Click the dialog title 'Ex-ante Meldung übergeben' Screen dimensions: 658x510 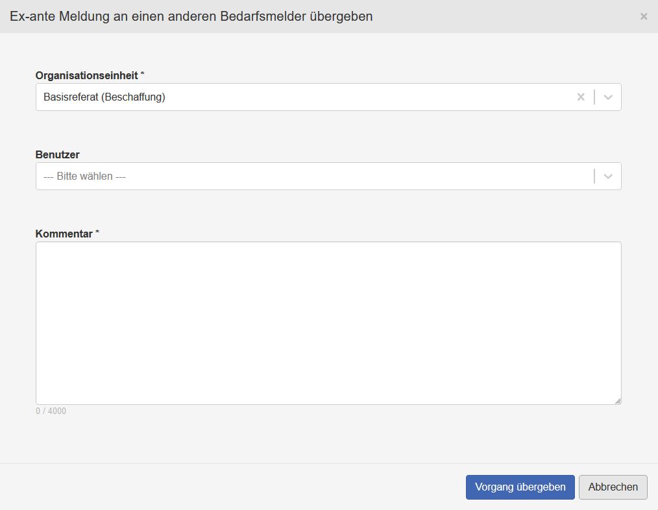(191, 16)
